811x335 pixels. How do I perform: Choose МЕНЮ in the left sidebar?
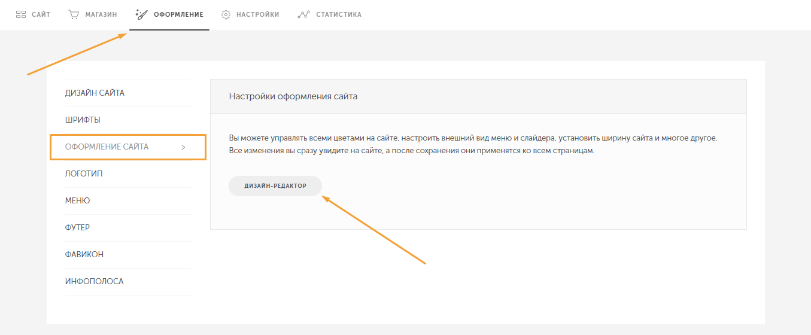(77, 201)
